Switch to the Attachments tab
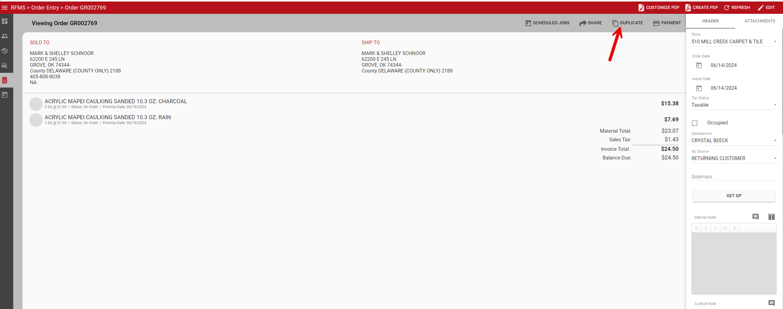Image resolution: width=783 pixels, height=309 pixels. (760, 21)
